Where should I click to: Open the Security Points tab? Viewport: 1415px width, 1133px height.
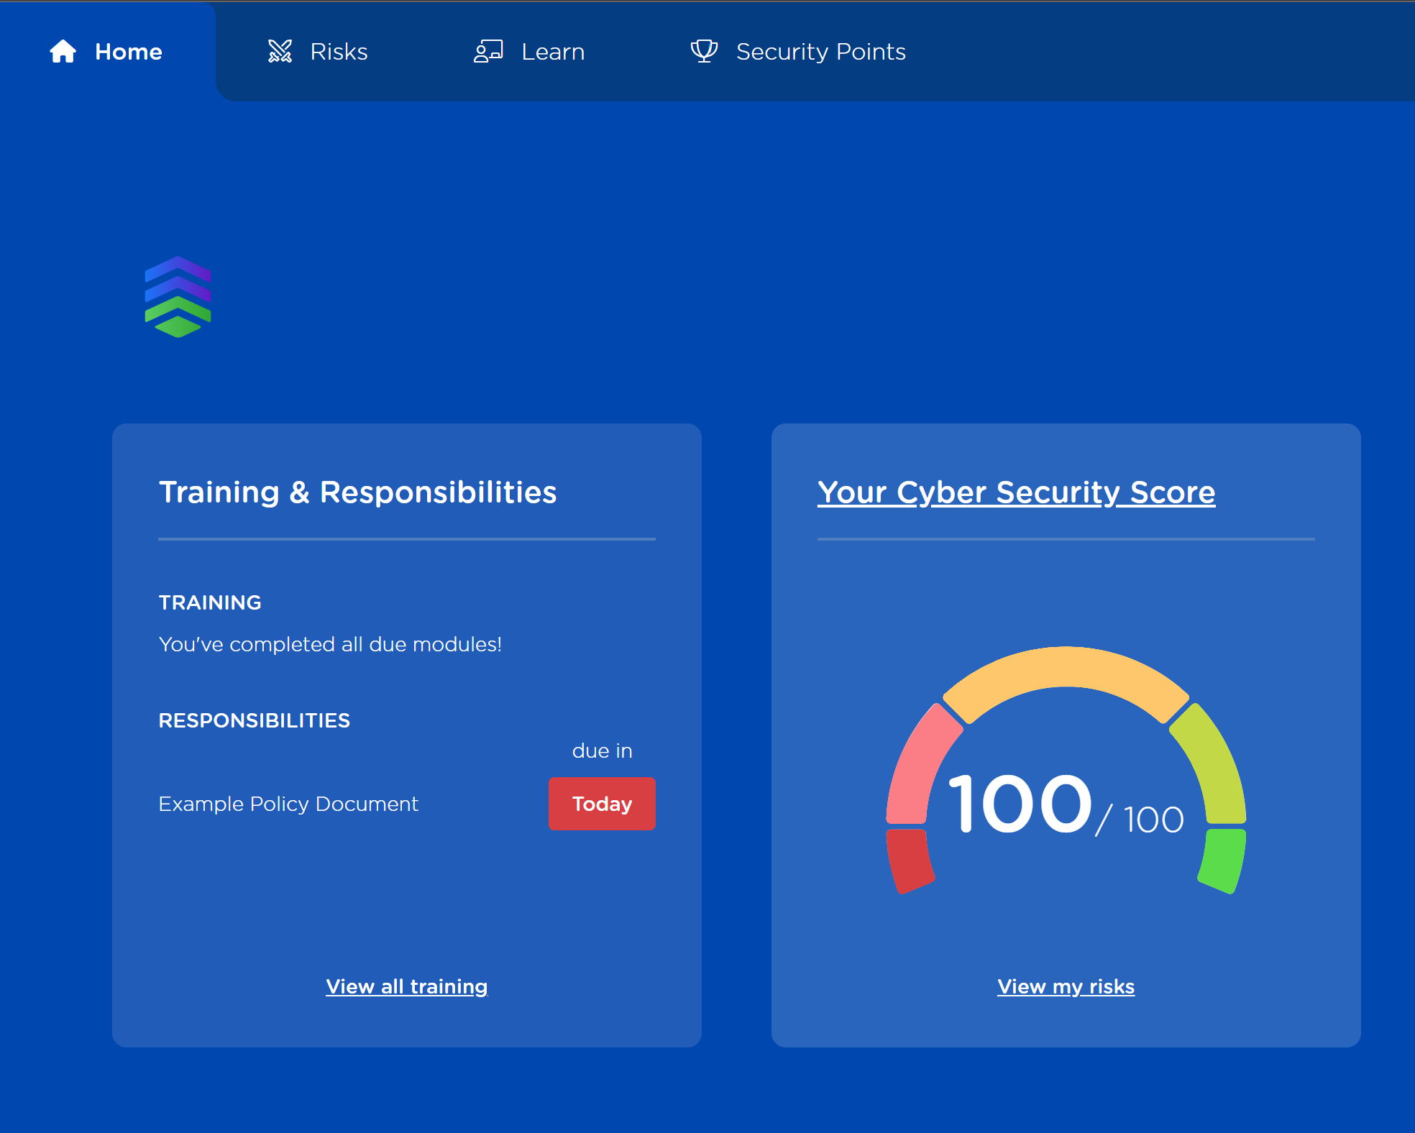tap(798, 52)
